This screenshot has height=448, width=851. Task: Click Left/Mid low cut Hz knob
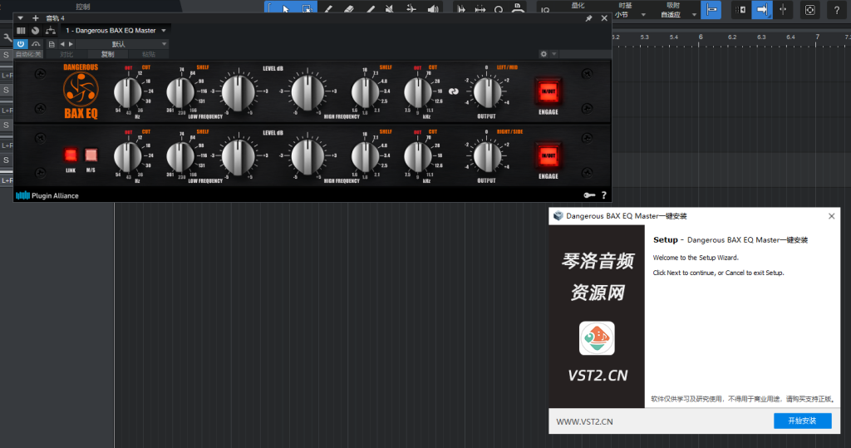127,92
